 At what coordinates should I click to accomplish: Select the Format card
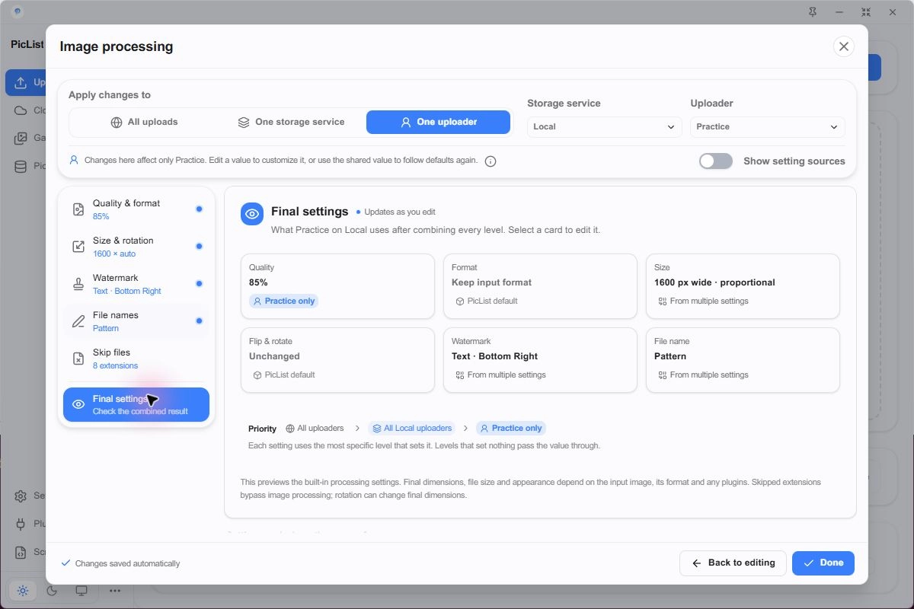tap(540, 286)
